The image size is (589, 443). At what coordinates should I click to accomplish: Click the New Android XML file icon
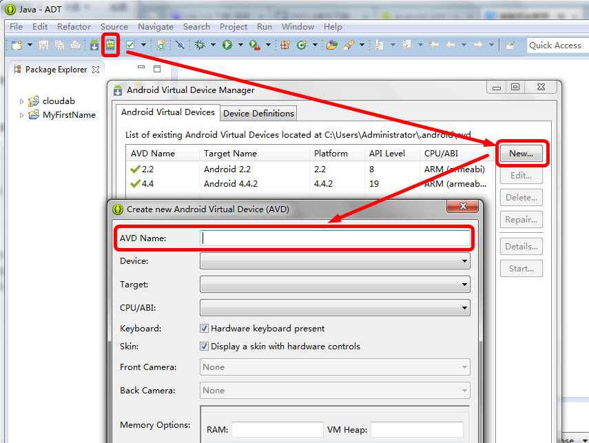(161, 45)
